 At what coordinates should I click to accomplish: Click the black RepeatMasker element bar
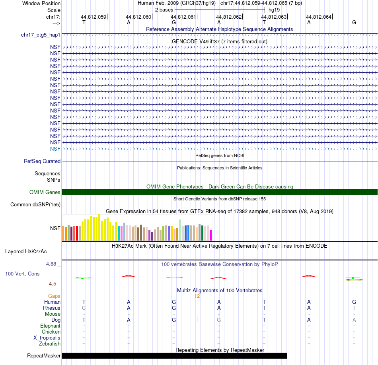pyautogui.click(x=175, y=355)
